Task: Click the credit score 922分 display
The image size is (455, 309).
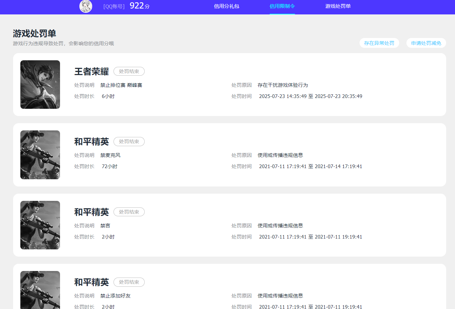Action: 138,6
